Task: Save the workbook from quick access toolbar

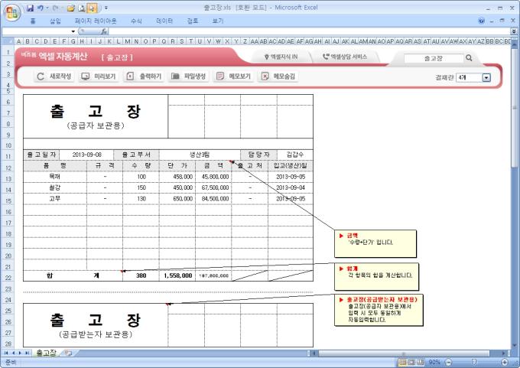Action: coord(30,8)
